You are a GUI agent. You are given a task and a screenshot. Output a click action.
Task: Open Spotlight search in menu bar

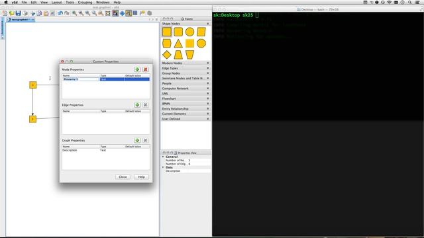coord(410,2)
